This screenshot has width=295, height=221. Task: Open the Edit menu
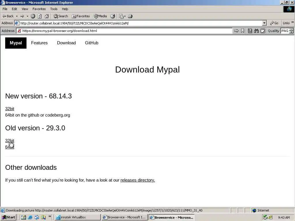click(x=14, y=9)
